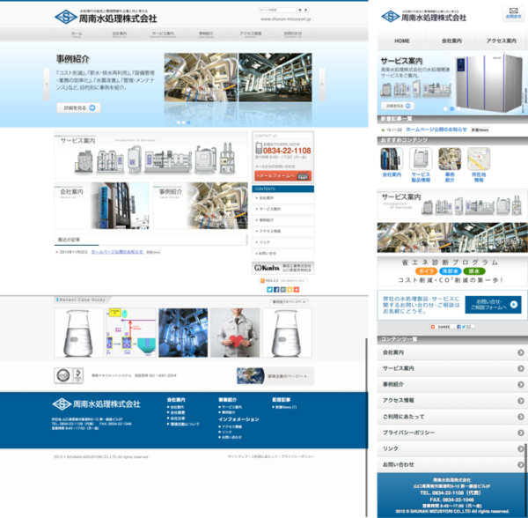The width and height of the screenshot is (528, 518).
Task: Click the footer white diamond logo
Action: pyautogui.click(x=62, y=403)
